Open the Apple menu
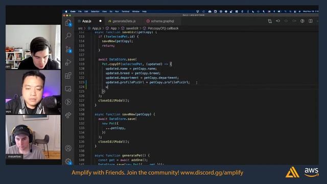This screenshot has height=184, width=327. pos(66,11)
